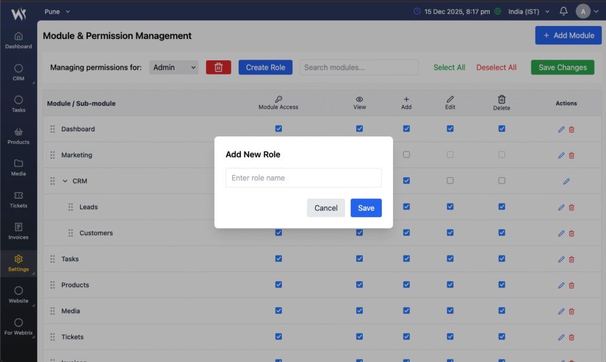The height and width of the screenshot is (362, 606).
Task: Click the delete trash icon for Tasks row
Action: coord(572,259)
